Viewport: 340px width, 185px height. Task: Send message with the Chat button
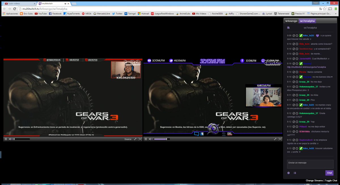tap(329, 173)
